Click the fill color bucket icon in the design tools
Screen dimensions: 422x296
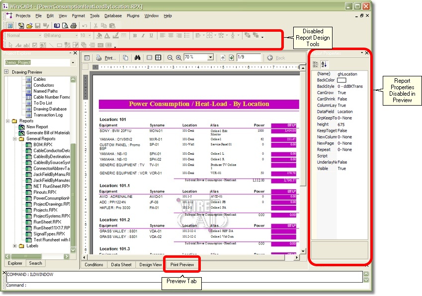[x=99, y=35]
